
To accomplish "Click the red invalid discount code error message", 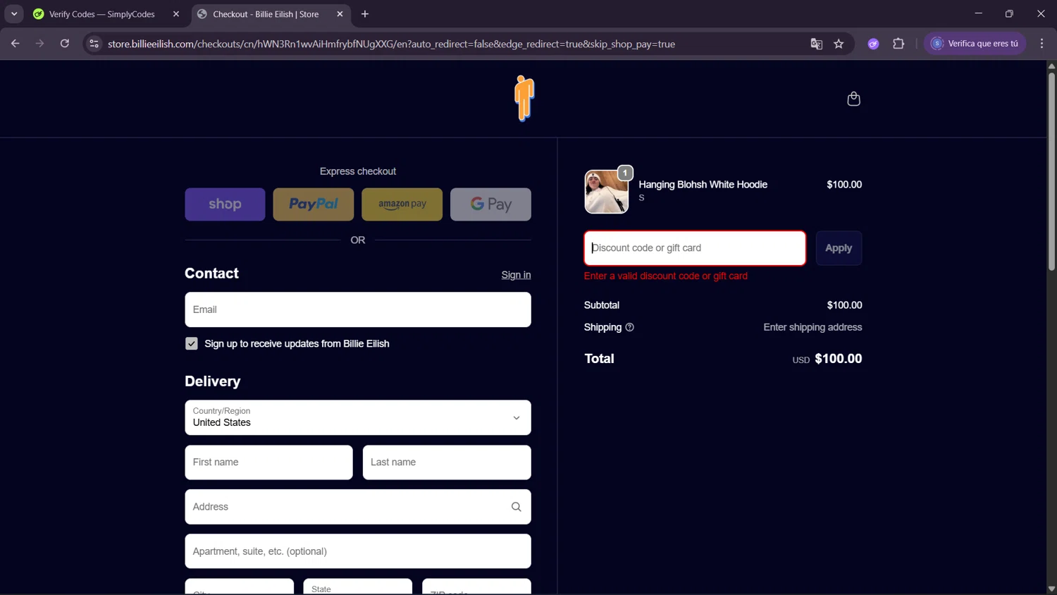I will [666, 276].
